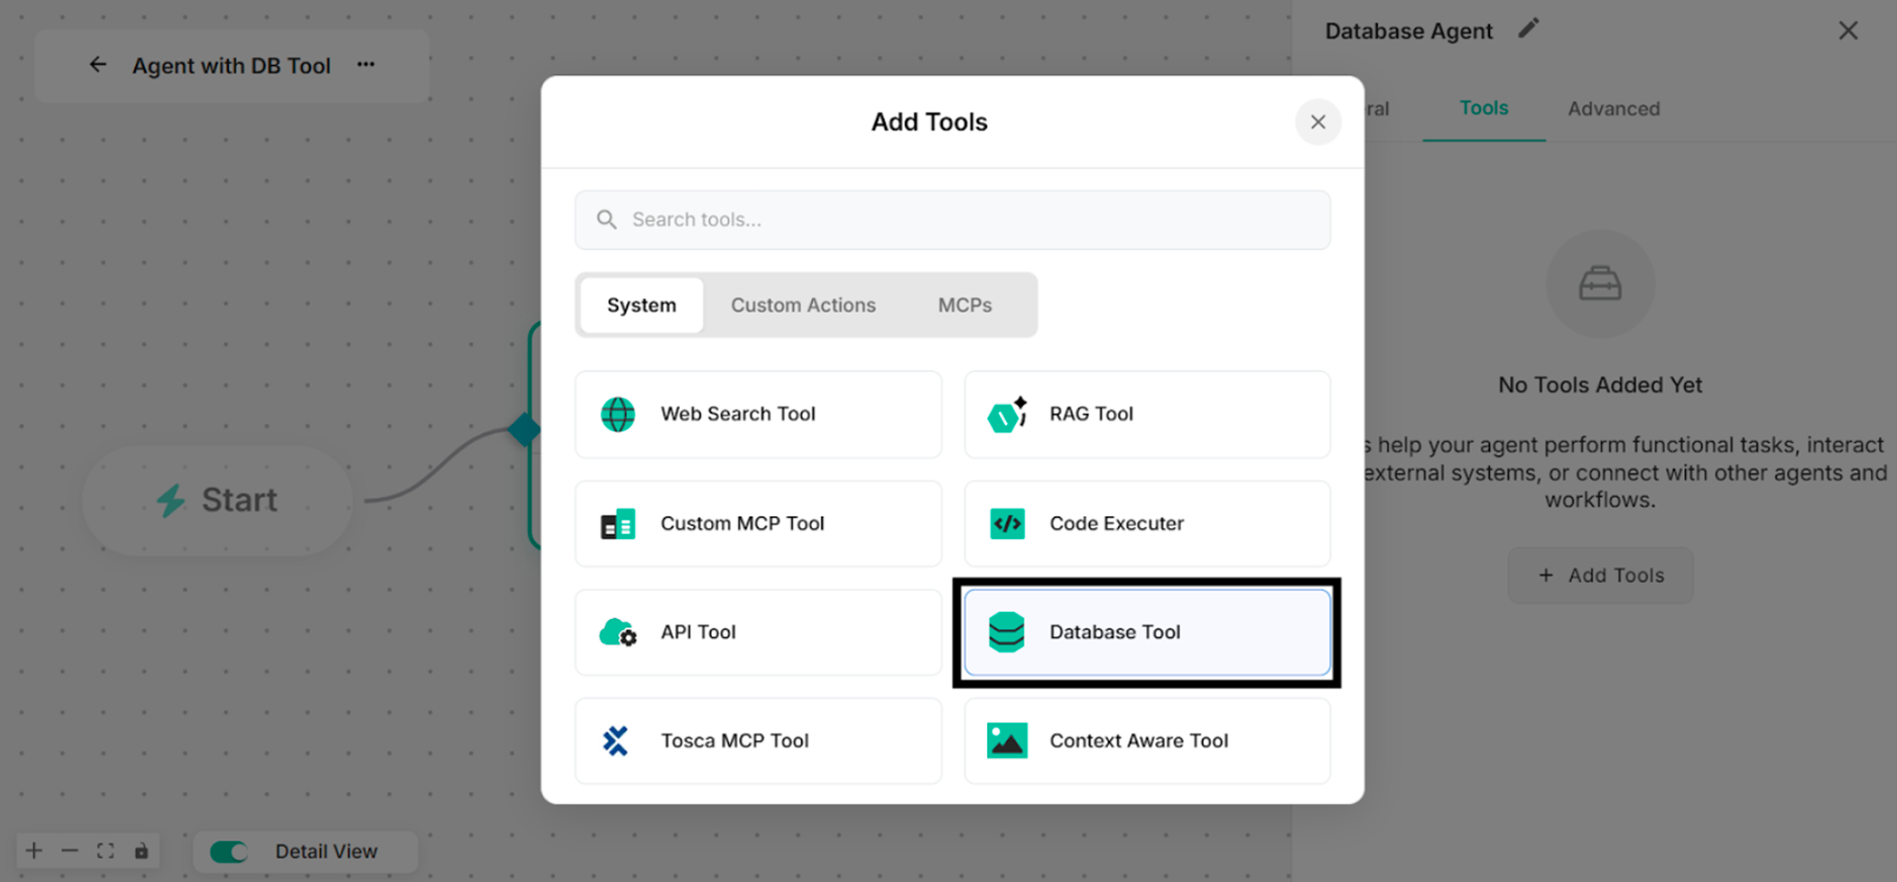The image size is (1897, 882).
Task: Select the Context Aware Tool image icon
Action: click(x=1007, y=741)
